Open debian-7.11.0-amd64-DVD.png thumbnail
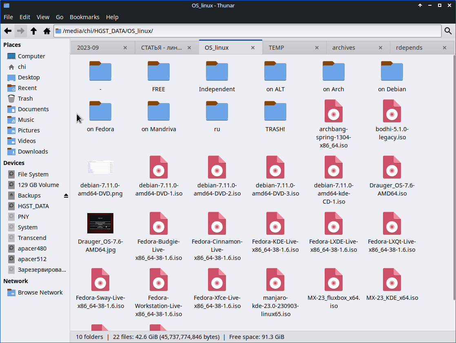The height and width of the screenshot is (343, 456). pos(100,167)
